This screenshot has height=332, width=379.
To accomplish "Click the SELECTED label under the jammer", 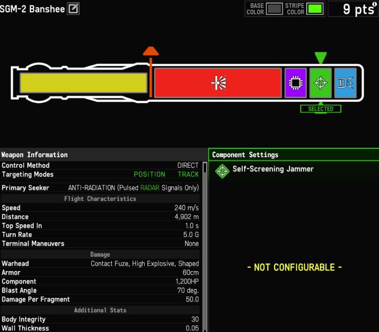I will (321, 108).
